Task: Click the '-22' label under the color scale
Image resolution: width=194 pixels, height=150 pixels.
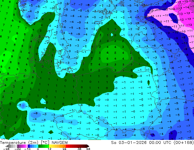Action: click(17, 149)
